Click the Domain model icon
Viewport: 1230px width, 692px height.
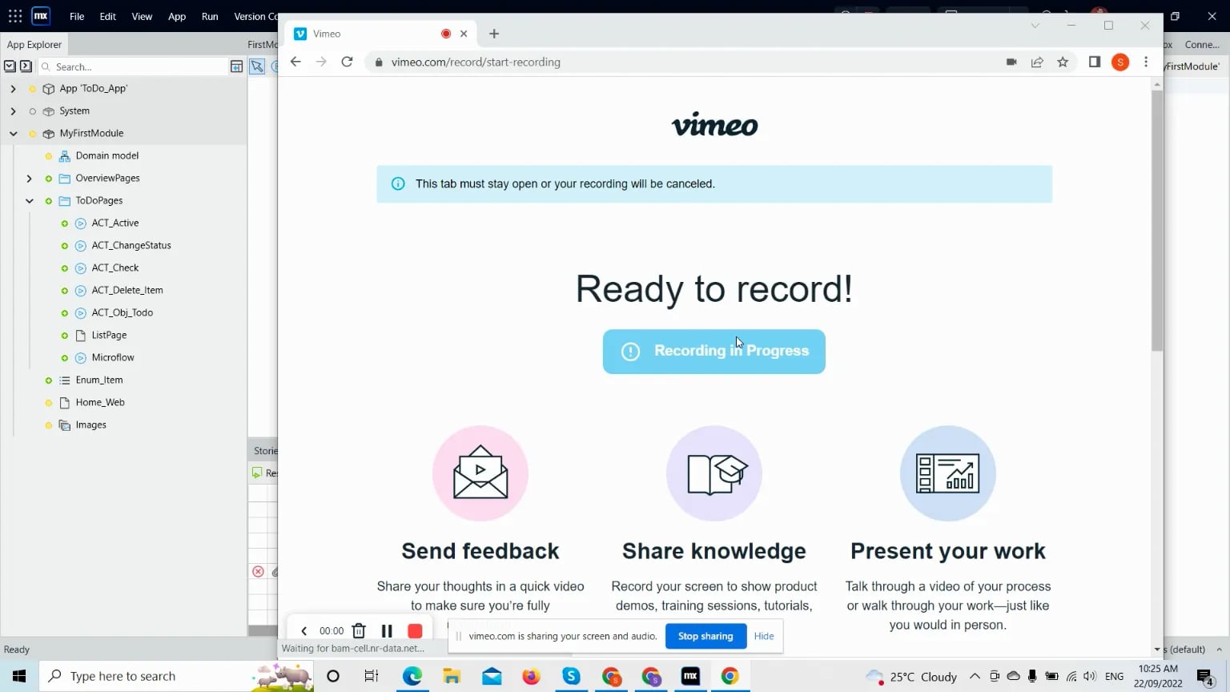click(x=65, y=156)
